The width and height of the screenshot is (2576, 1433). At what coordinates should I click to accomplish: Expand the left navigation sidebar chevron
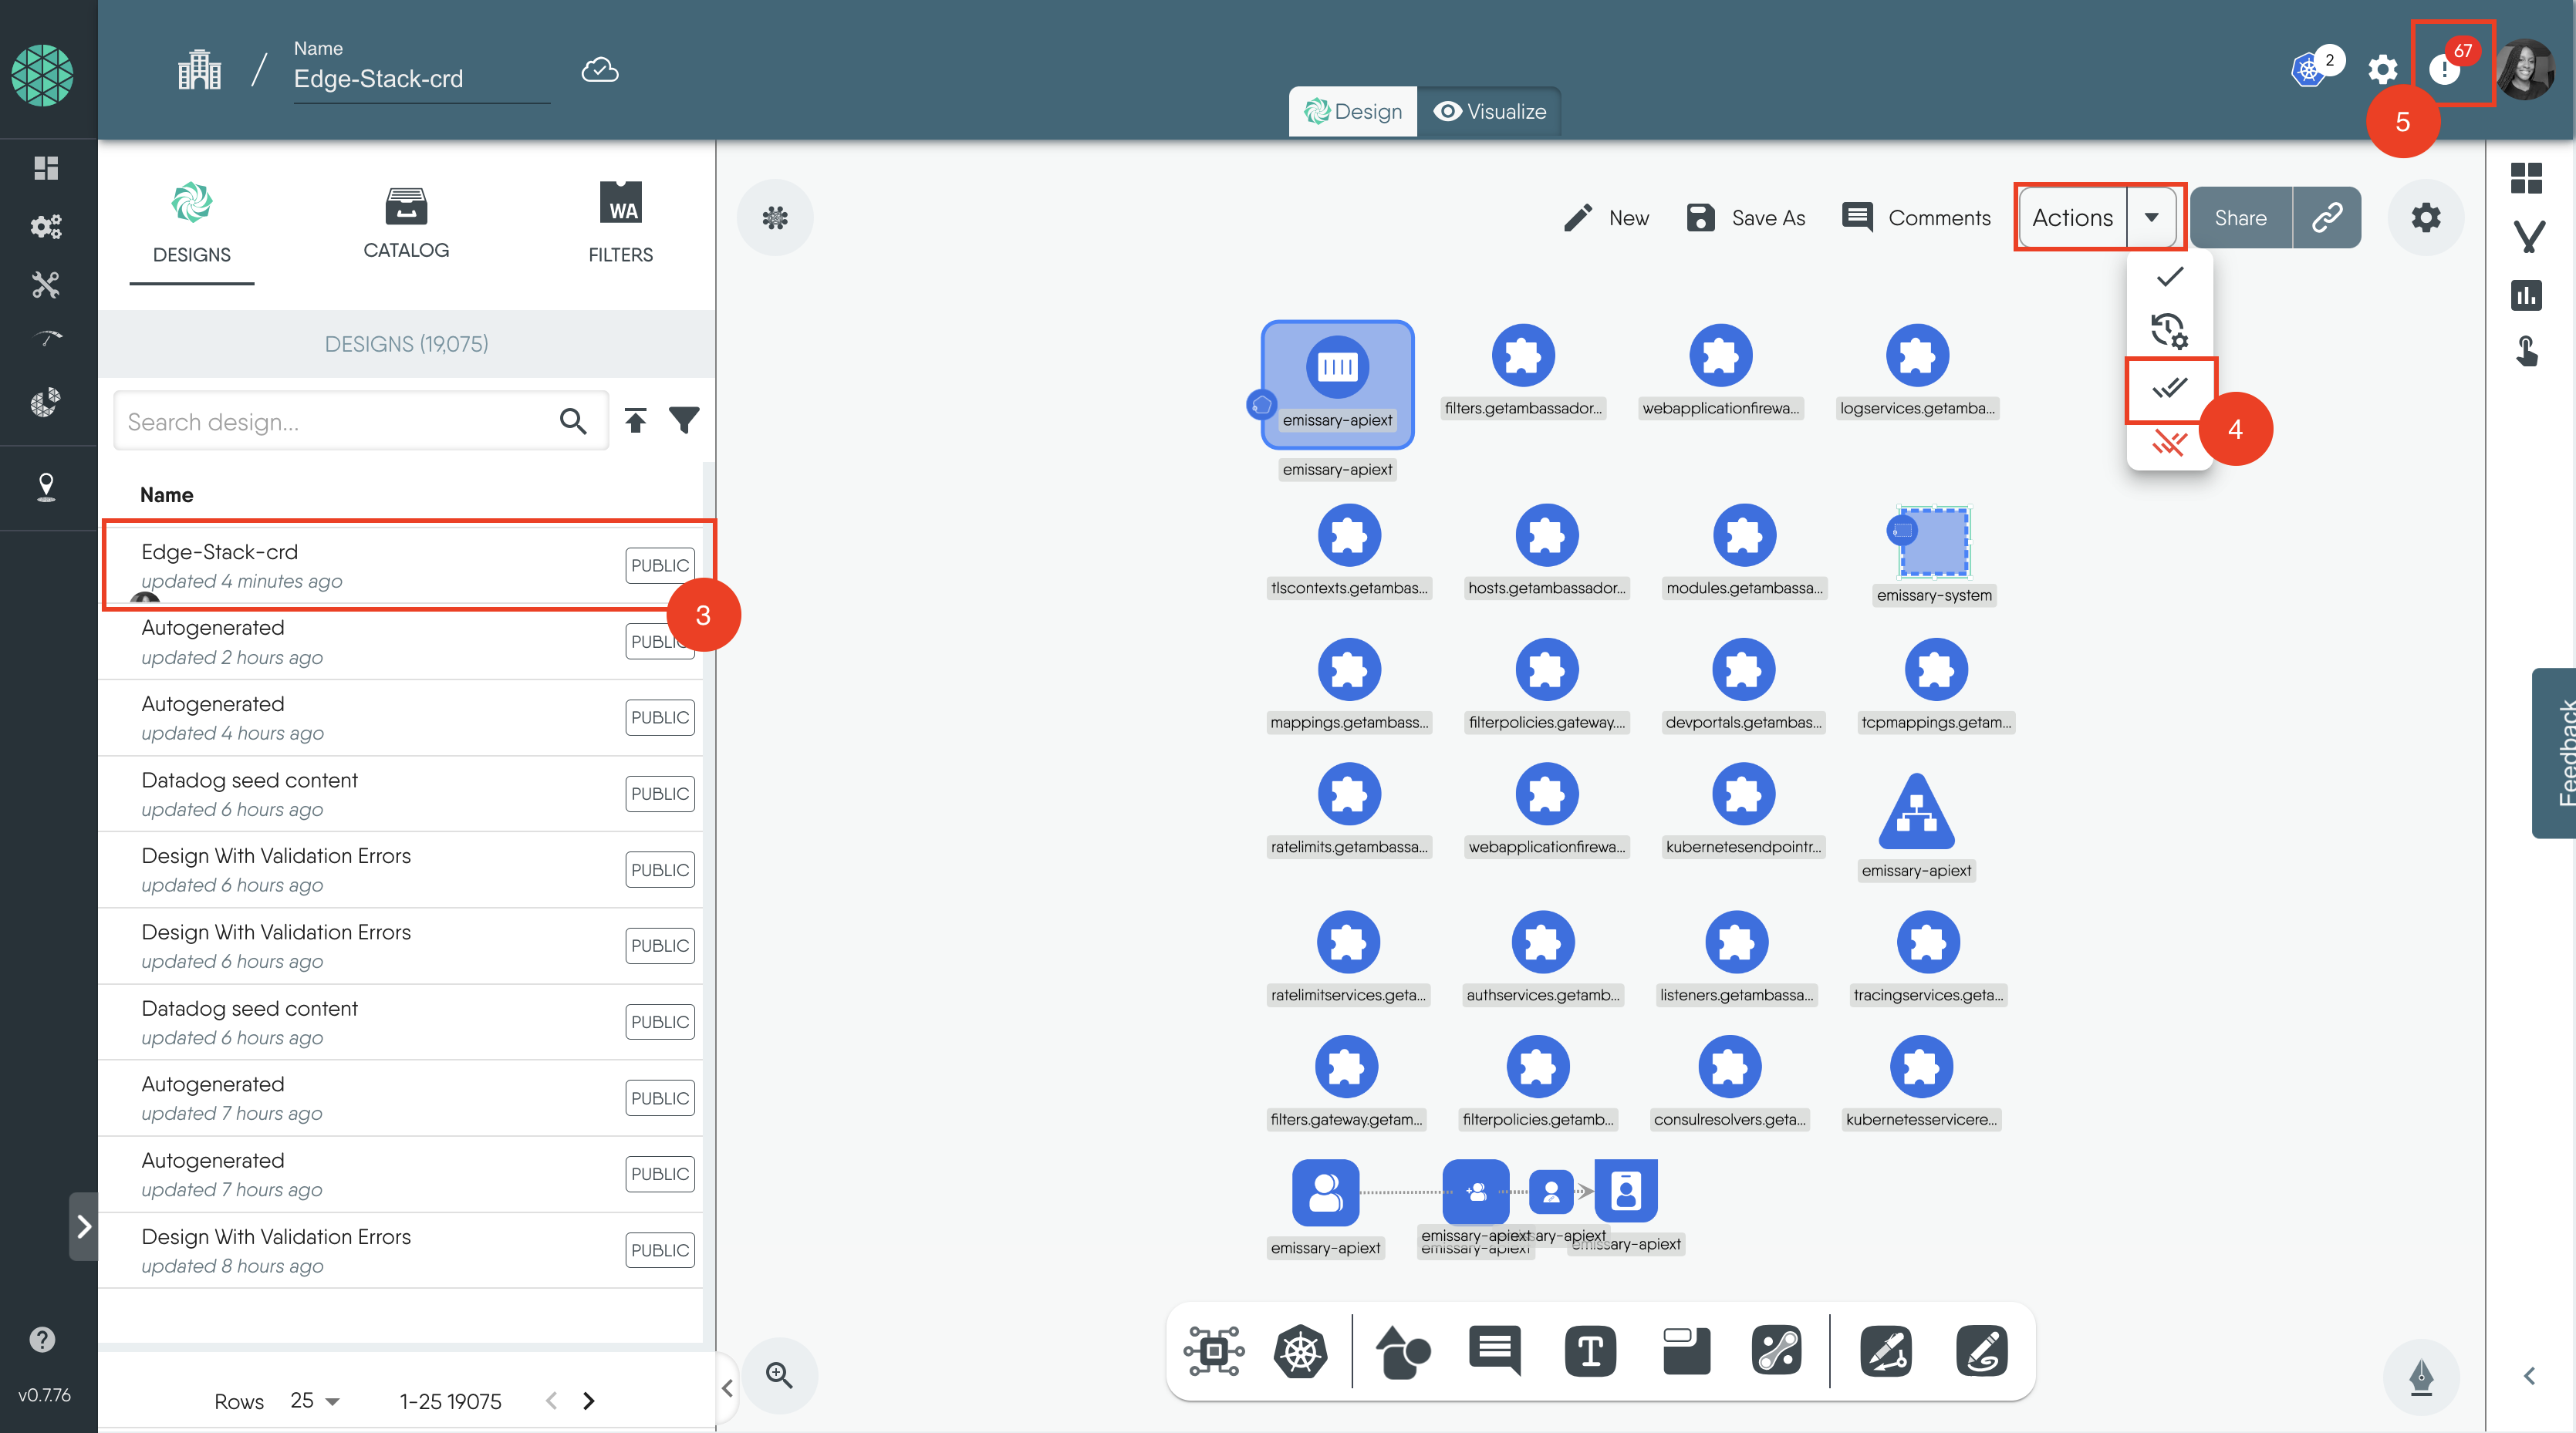(x=84, y=1226)
